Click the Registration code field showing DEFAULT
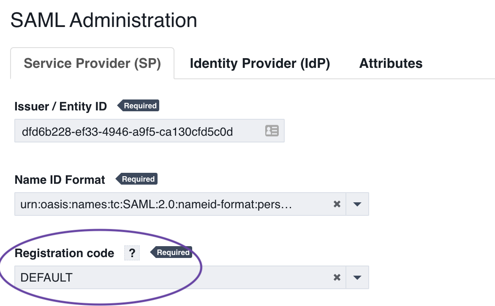The width and height of the screenshot is (495, 306). (169, 277)
